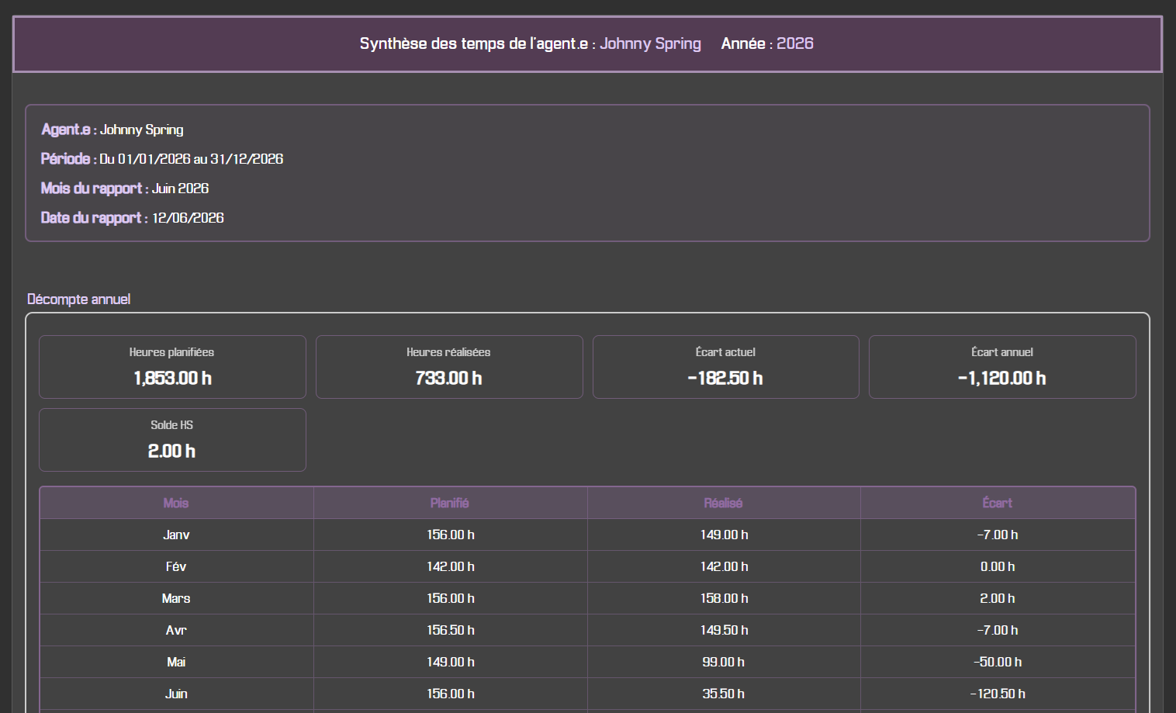Select the Mars month row
Image resolution: width=1176 pixels, height=713 pixels.
587,598
